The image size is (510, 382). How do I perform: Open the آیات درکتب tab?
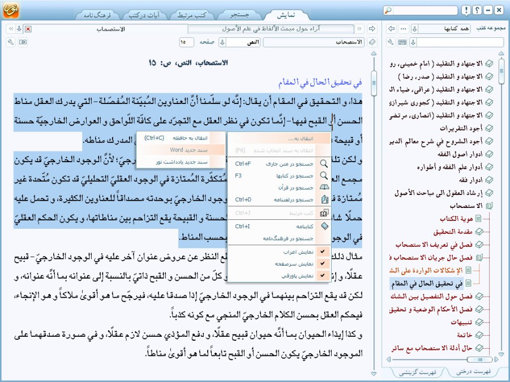[x=144, y=15]
